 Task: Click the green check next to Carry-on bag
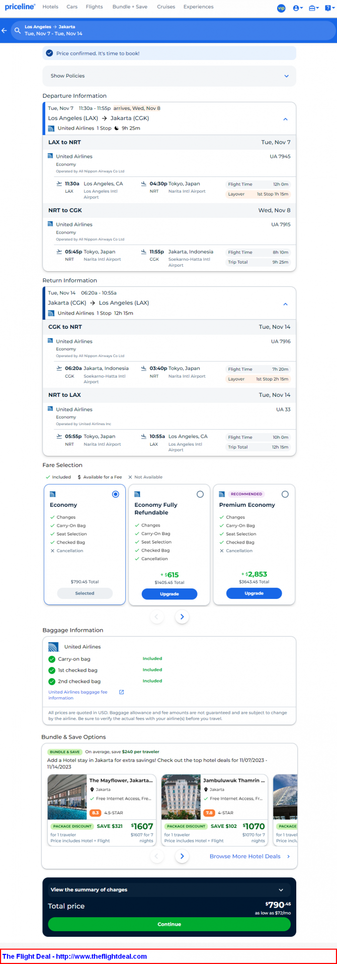coord(52,659)
